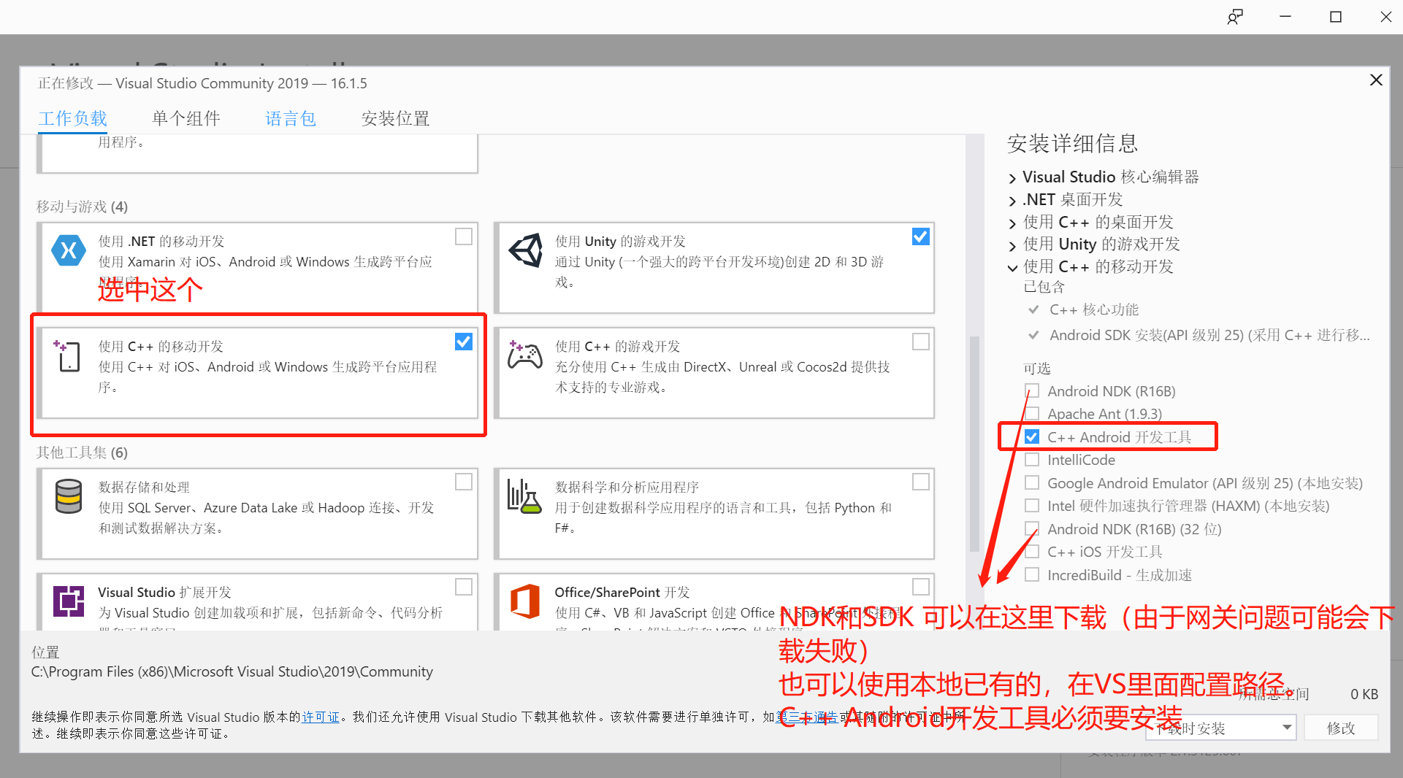The image size is (1403, 778).
Task: Expand the .NET 桌面开发 section
Action: click(x=1013, y=199)
